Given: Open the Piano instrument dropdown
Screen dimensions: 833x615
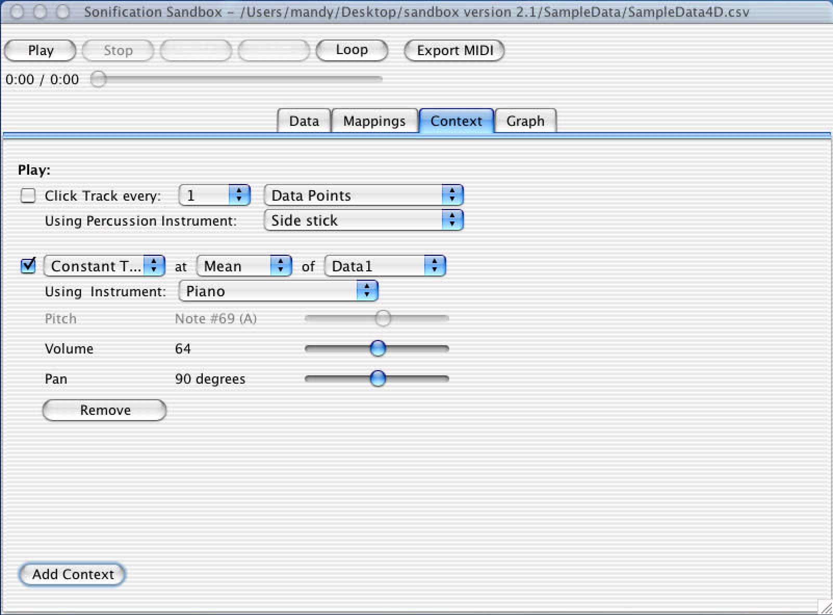Looking at the screenshot, I should pos(278,291).
